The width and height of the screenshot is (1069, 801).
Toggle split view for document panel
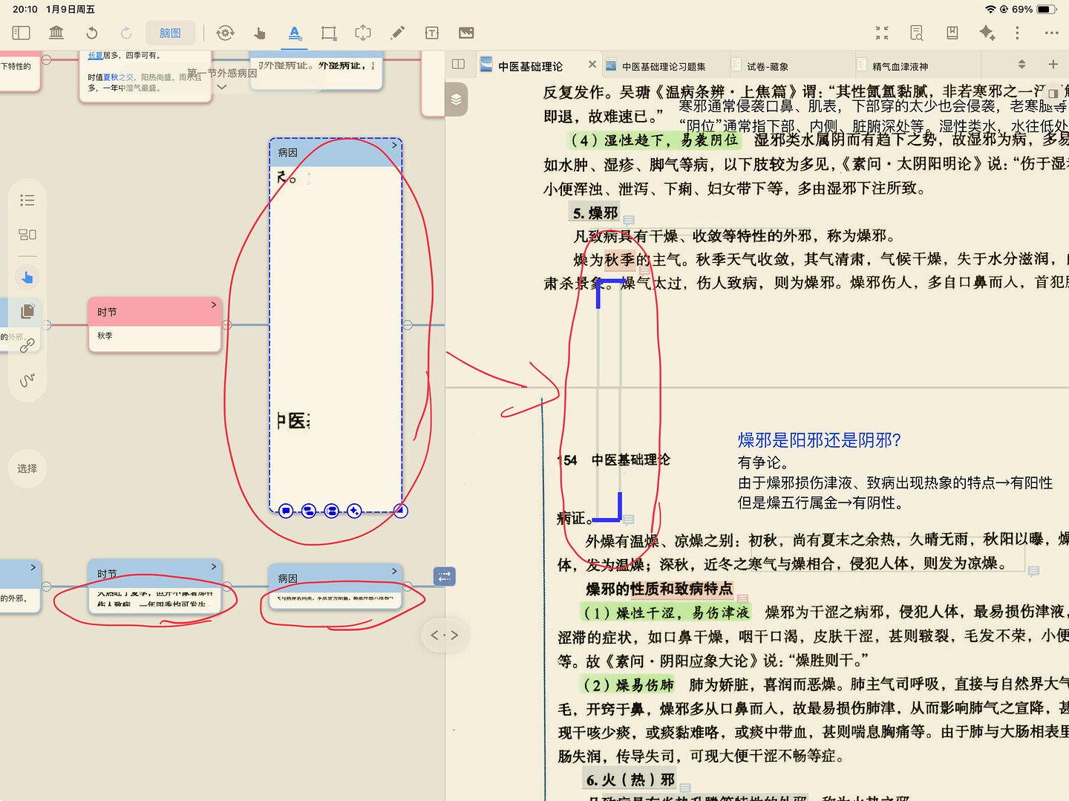tap(458, 65)
